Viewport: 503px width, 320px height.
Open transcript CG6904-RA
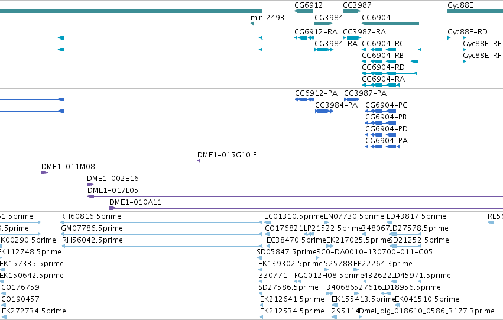click(384, 79)
